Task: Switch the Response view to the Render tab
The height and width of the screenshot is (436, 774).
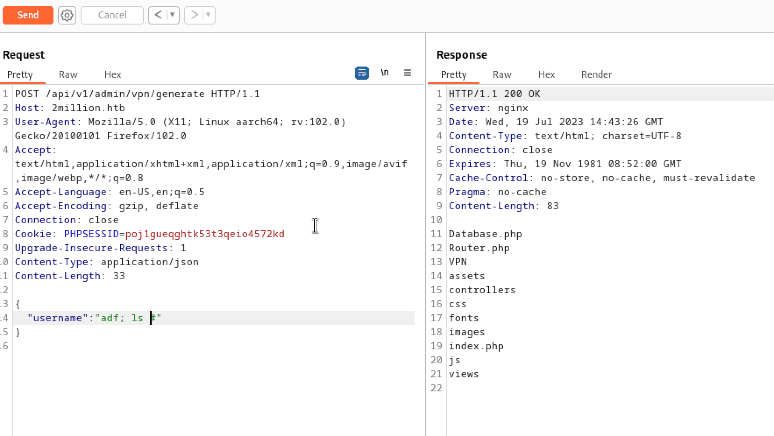Action: coord(596,74)
